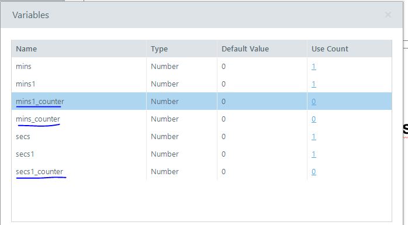
Task: Select the mins variable row
Action: [202, 66]
